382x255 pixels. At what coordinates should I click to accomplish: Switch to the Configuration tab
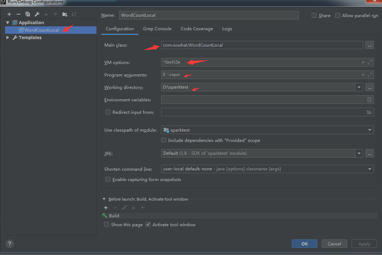click(x=120, y=29)
